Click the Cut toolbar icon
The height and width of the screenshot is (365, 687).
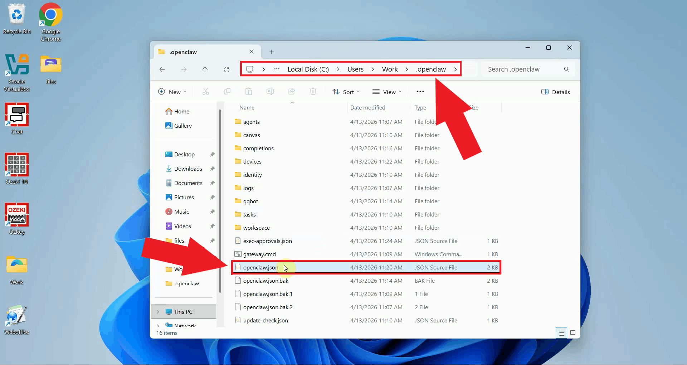point(206,92)
